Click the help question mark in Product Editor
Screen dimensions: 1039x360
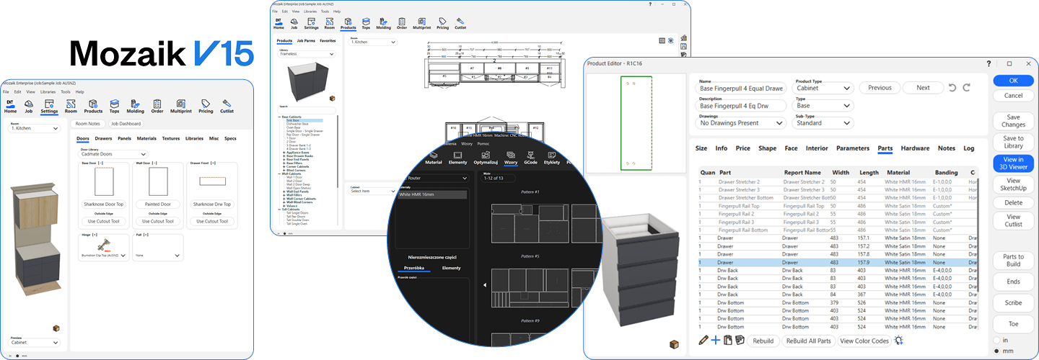tap(988, 63)
